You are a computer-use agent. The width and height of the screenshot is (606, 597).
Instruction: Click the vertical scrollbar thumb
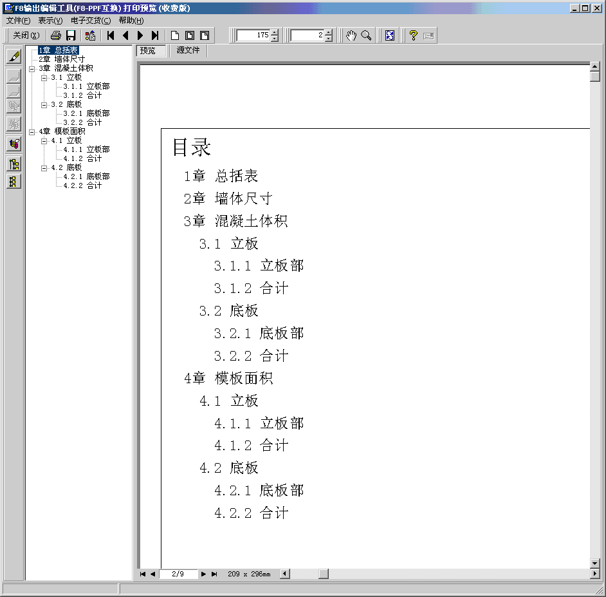tap(595, 76)
